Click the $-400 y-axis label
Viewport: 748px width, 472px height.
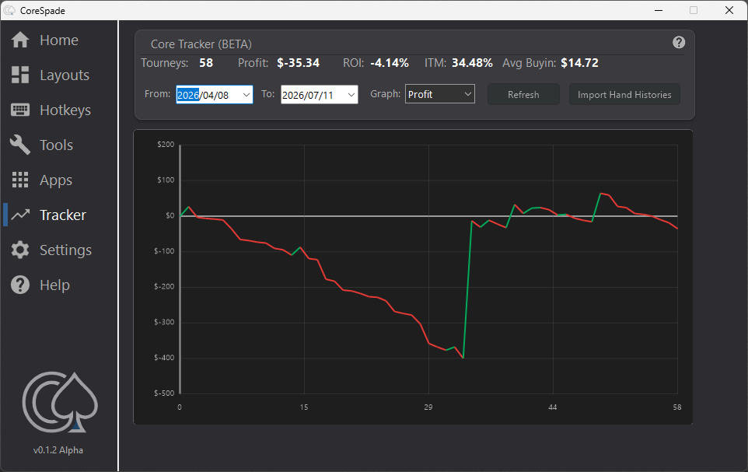coord(164,358)
